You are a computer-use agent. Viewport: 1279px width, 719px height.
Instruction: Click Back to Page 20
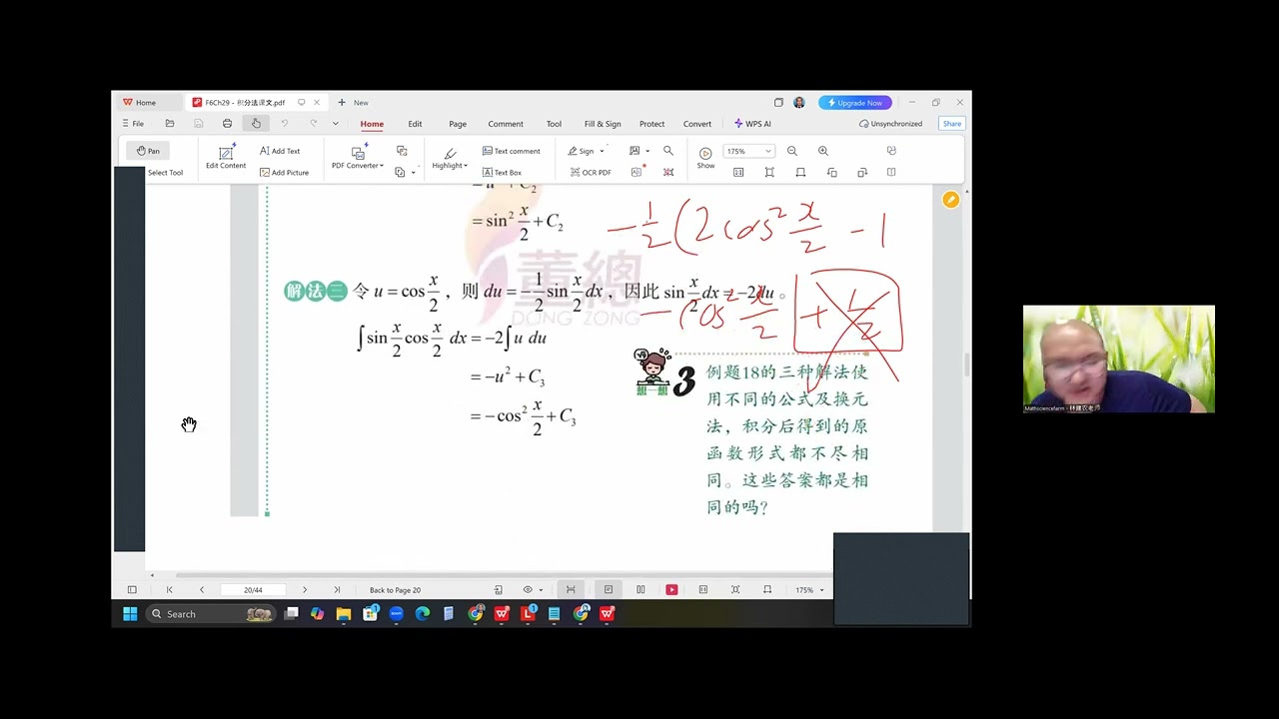coord(395,590)
